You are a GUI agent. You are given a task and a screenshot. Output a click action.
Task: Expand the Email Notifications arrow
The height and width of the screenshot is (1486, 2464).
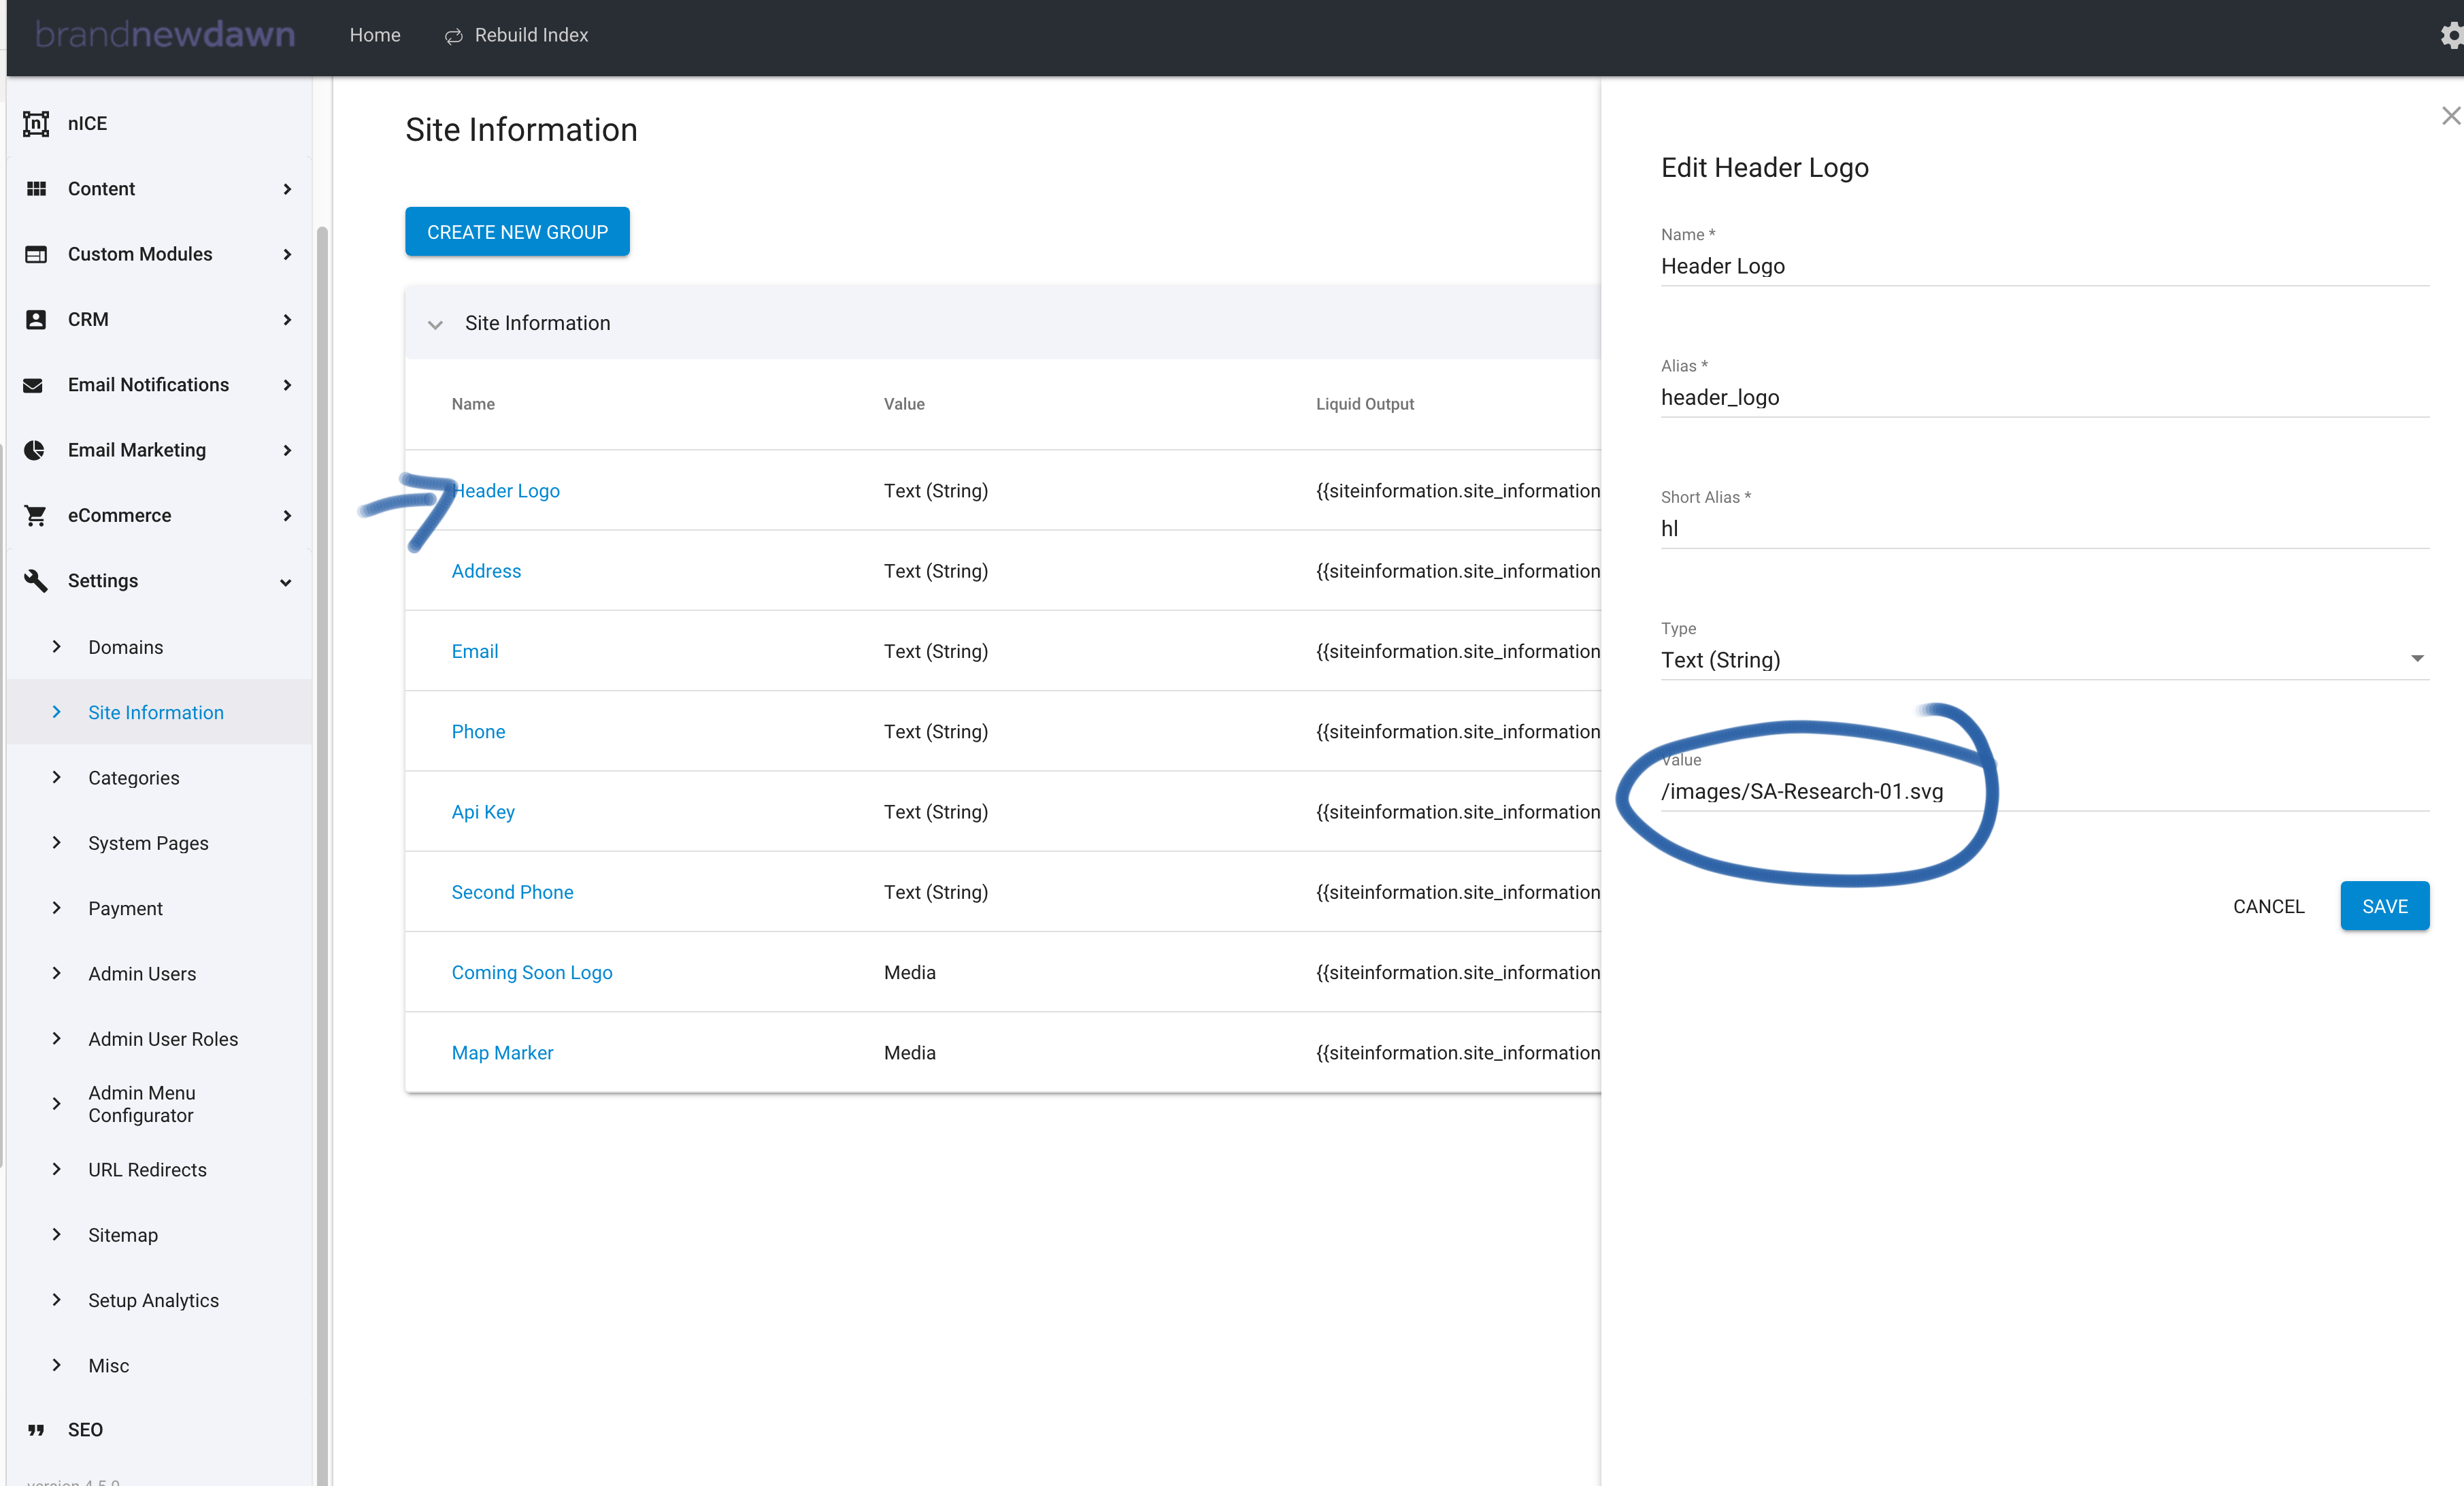(287, 385)
